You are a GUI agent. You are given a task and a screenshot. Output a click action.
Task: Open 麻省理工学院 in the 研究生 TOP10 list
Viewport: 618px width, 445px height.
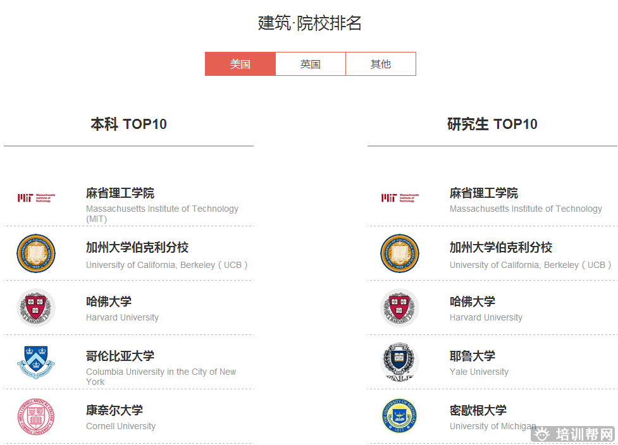(484, 193)
